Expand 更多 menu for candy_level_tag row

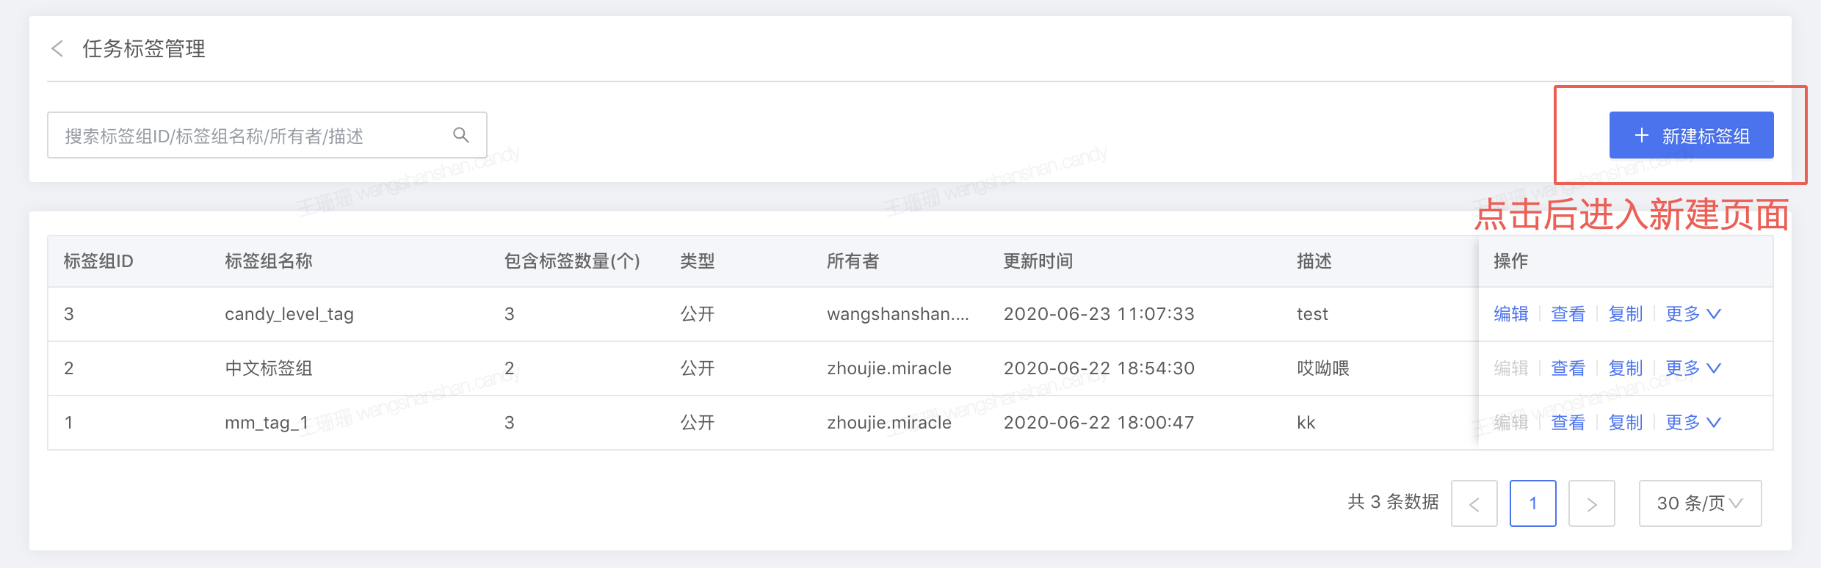[x=1693, y=314]
